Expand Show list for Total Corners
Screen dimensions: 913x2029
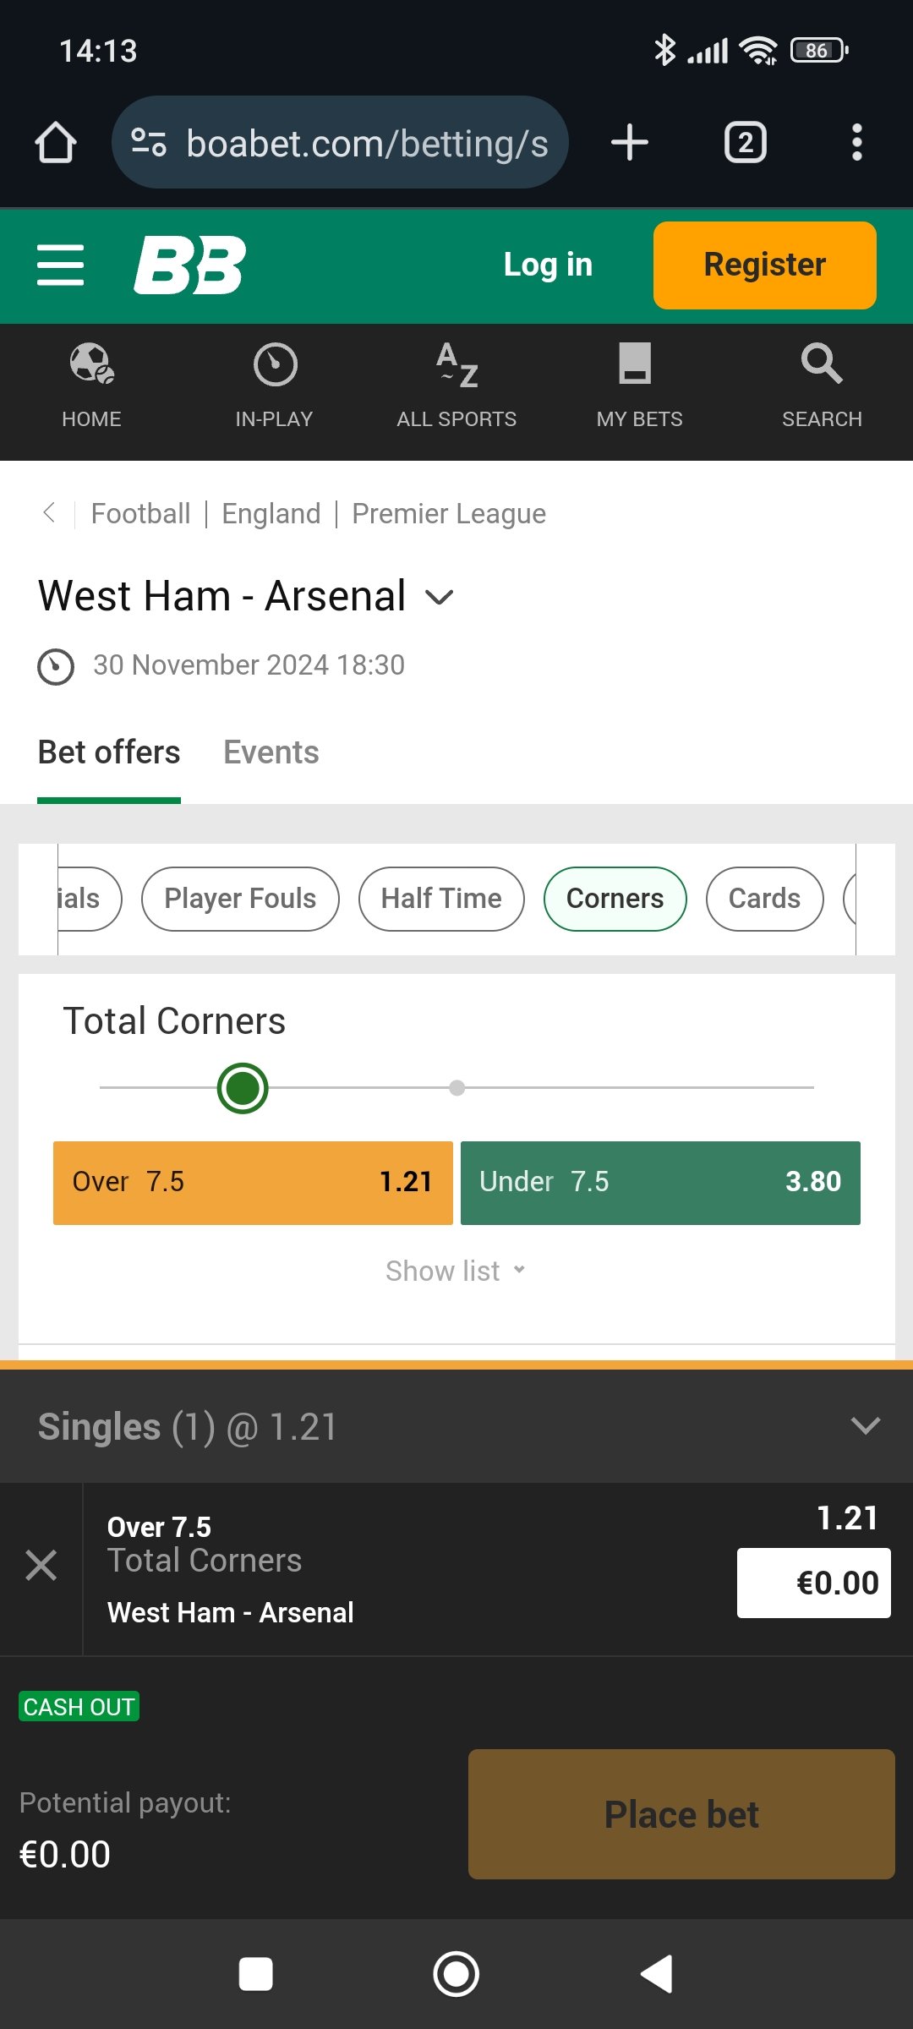coord(456,1271)
